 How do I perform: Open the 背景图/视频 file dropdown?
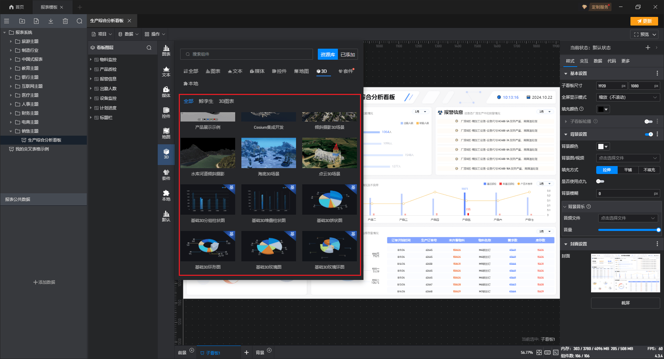(x=628, y=158)
